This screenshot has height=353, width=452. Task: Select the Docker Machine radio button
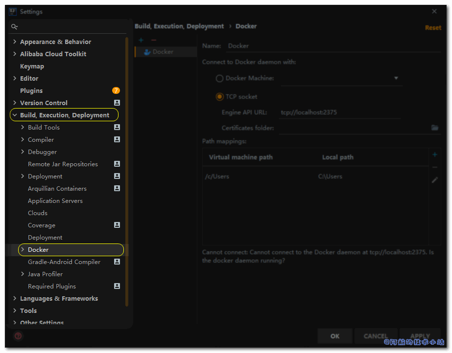coord(219,78)
